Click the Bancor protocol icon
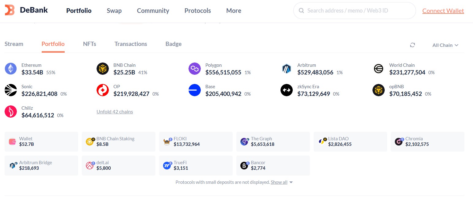The height and width of the screenshot is (197, 473). pyautogui.click(x=244, y=165)
